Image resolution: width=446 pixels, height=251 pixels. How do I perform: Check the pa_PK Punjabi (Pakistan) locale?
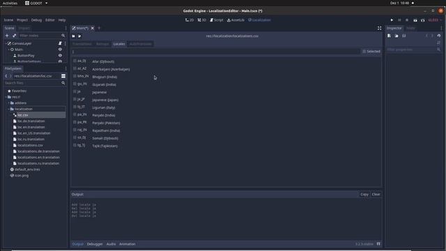click(x=75, y=123)
